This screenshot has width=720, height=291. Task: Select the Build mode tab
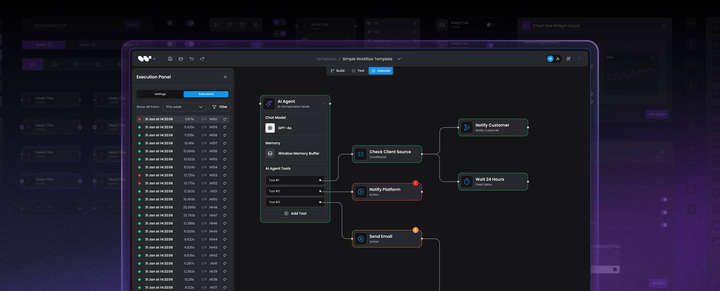point(337,71)
